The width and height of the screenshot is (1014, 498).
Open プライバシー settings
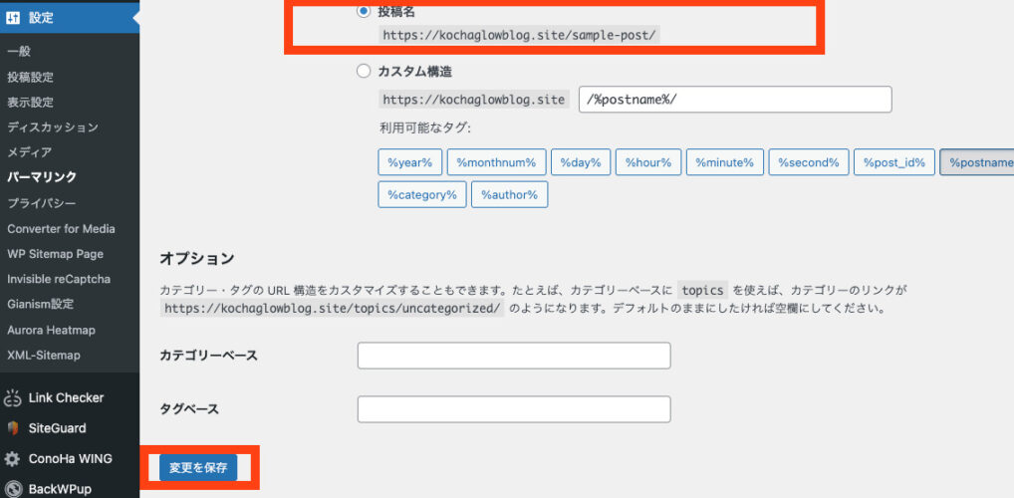(42, 204)
